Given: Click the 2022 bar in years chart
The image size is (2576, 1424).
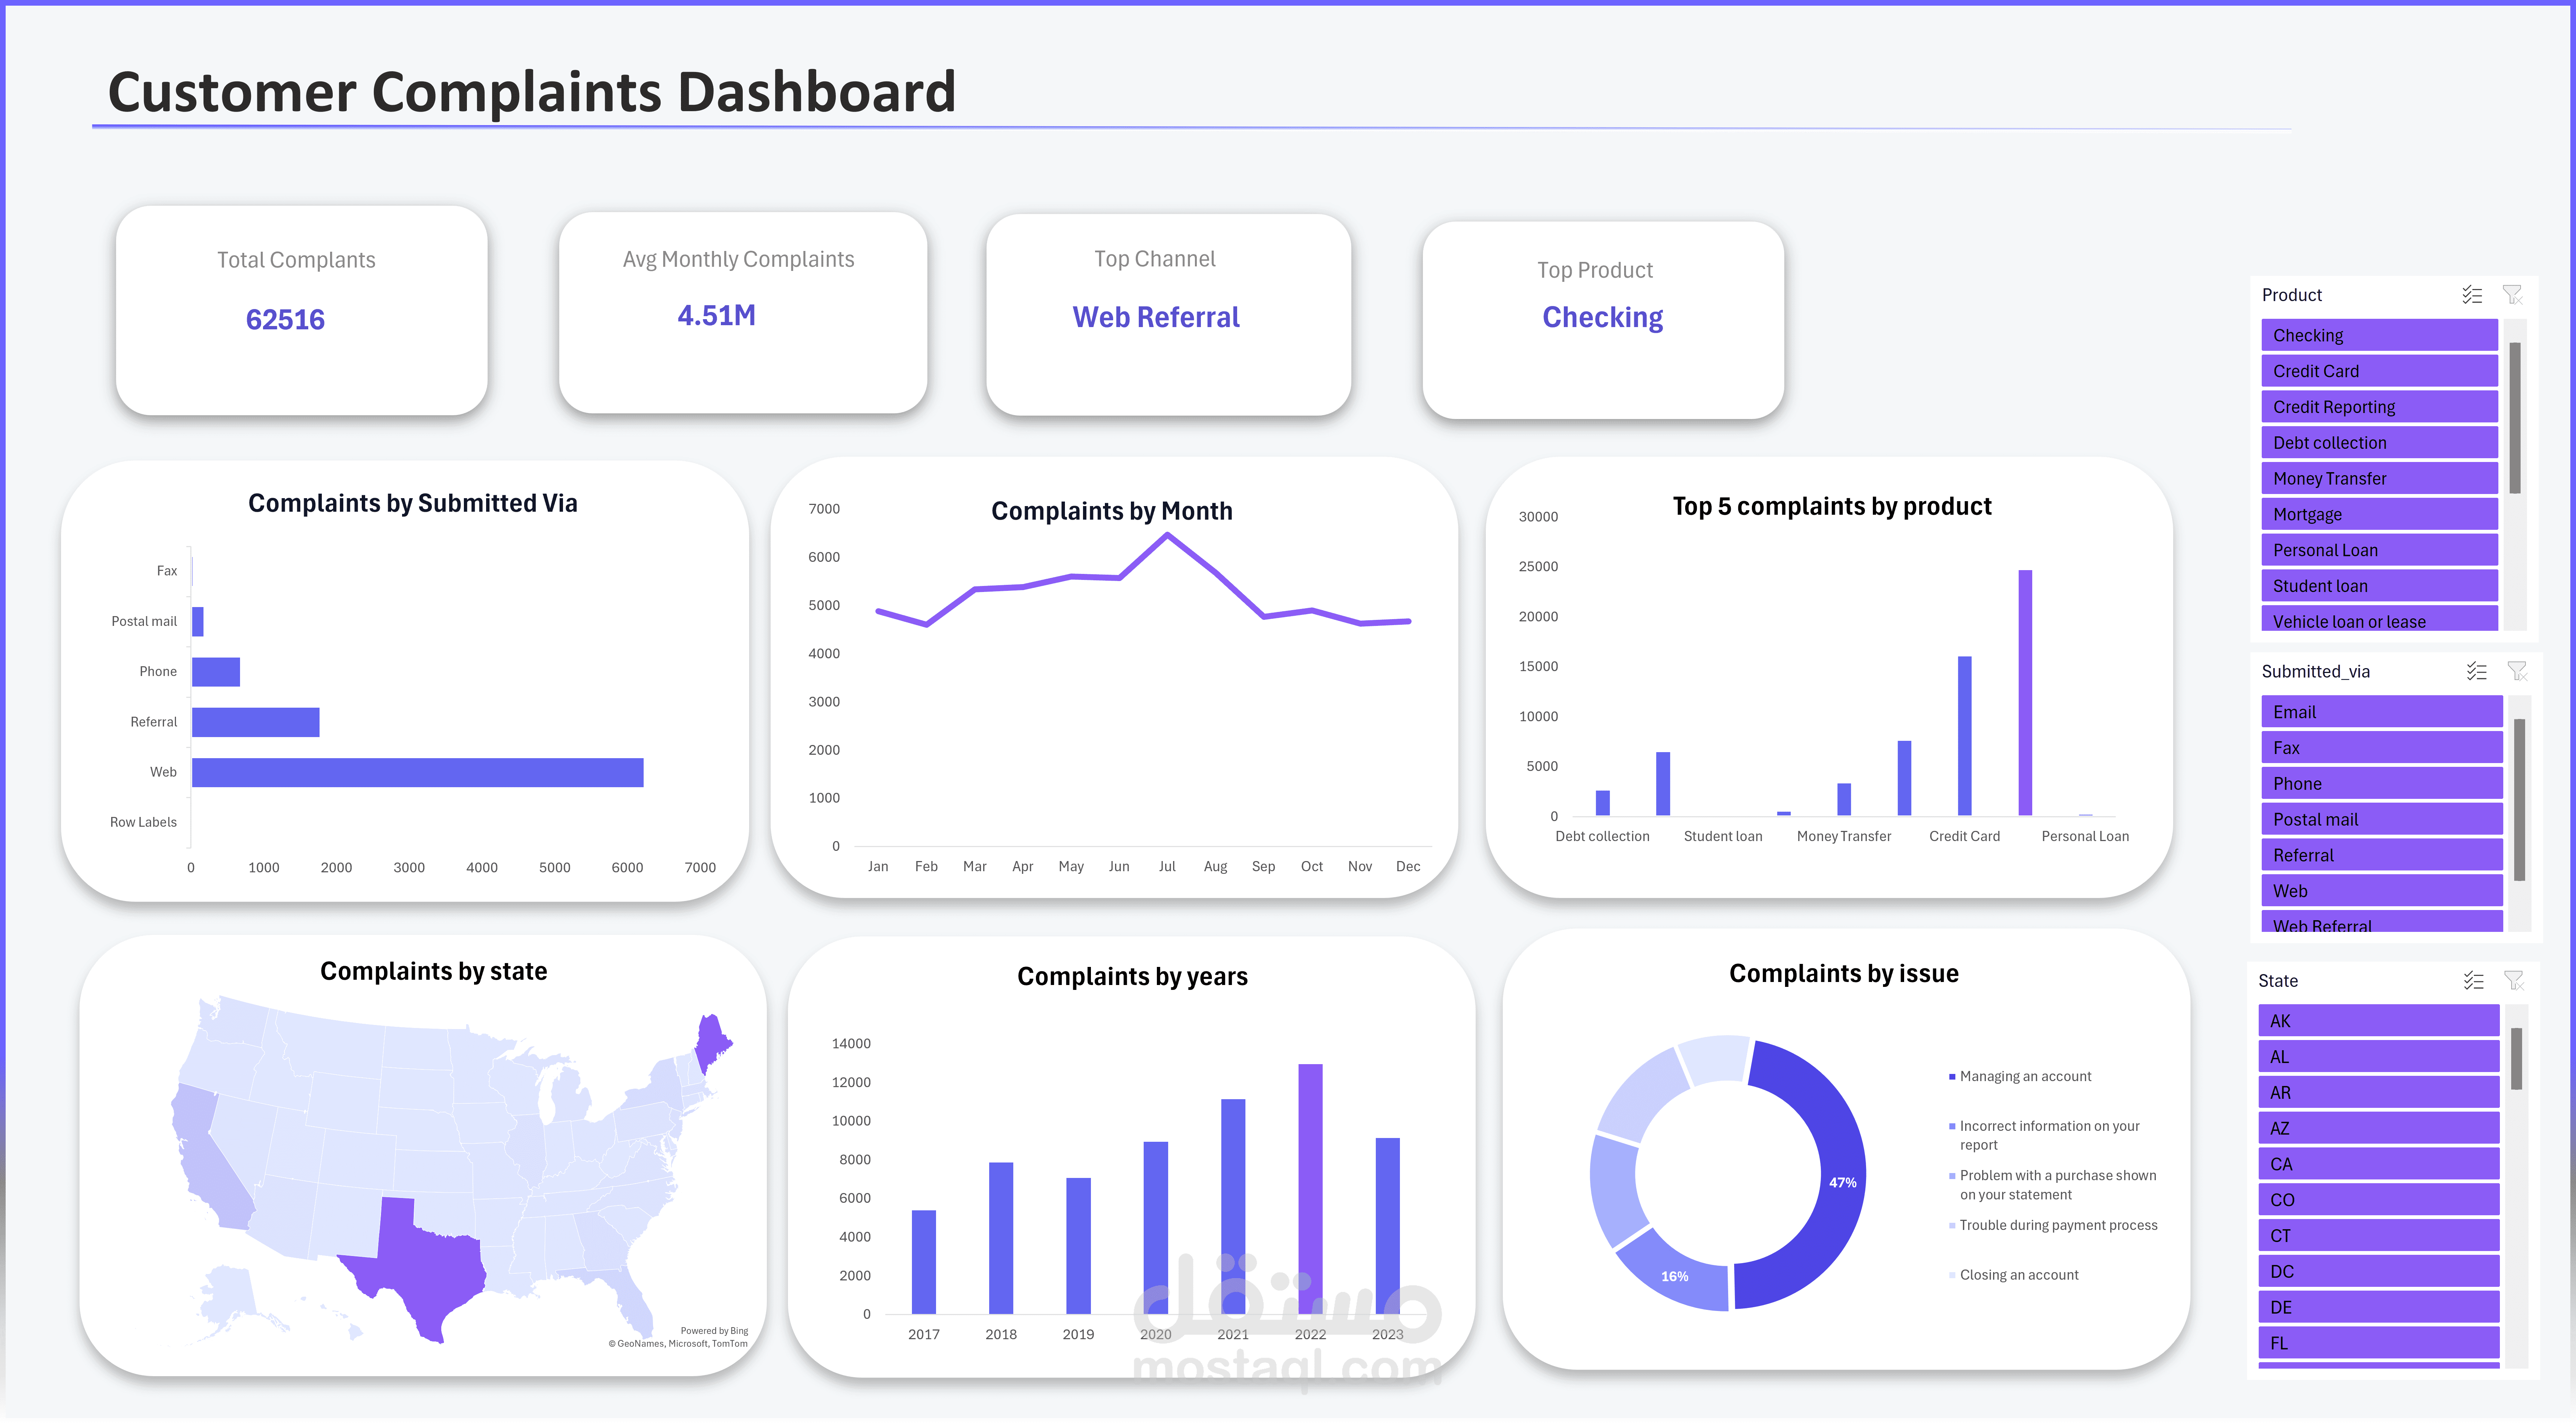Looking at the screenshot, I should pos(1310,1189).
